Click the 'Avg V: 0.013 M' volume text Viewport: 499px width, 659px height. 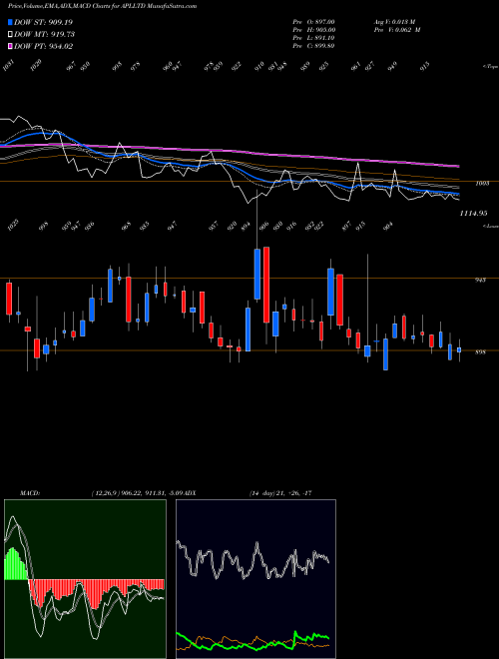tap(394, 22)
